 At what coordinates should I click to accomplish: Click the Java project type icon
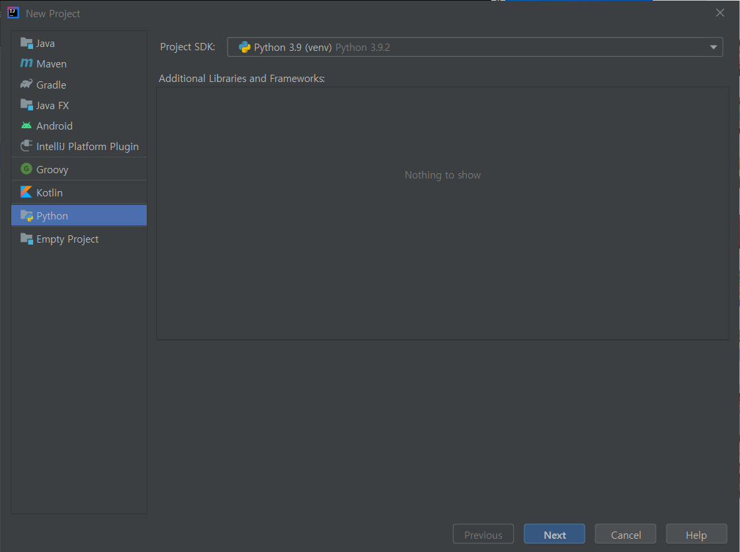(x=26, y=43)
